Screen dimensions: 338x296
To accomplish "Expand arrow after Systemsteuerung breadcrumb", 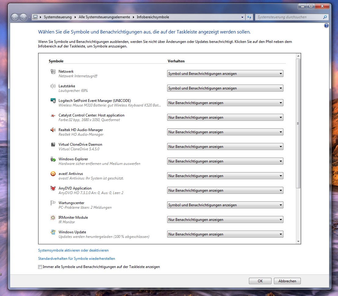I will tap(75, 17).
